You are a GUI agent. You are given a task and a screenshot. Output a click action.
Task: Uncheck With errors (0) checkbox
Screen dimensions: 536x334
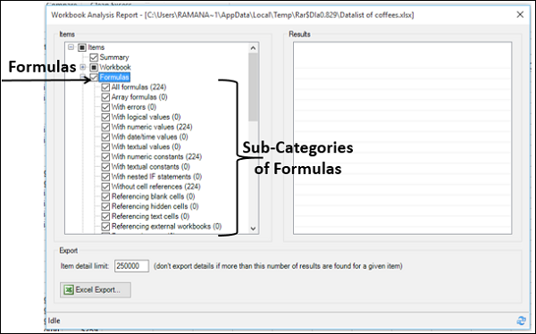pos(105,107)
